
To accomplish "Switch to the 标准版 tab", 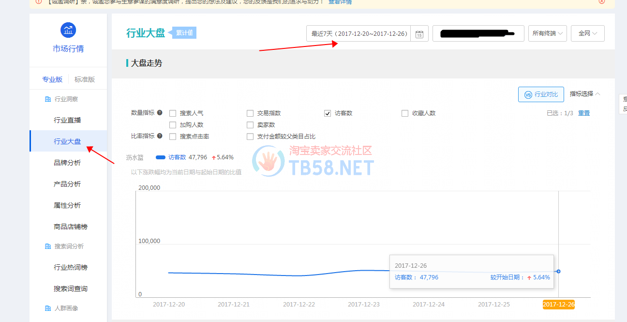I will pyautogui.click(x=85, y=79).
